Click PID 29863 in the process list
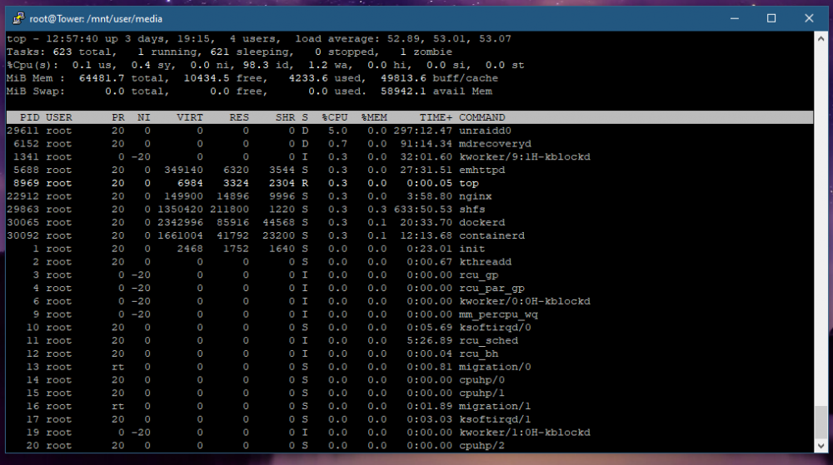The image size is (833, 465). point(22,210)
